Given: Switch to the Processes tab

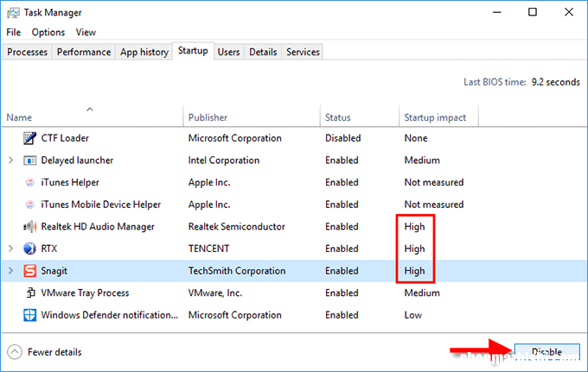Looking at the screenshot, I should (x=27, y=52).
